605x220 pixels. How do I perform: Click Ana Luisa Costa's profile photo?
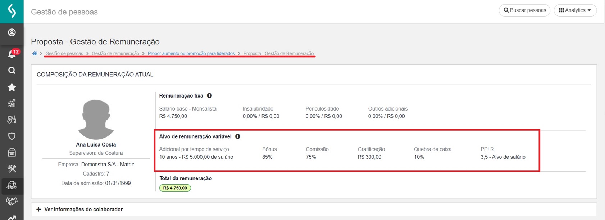coord(96,120)
